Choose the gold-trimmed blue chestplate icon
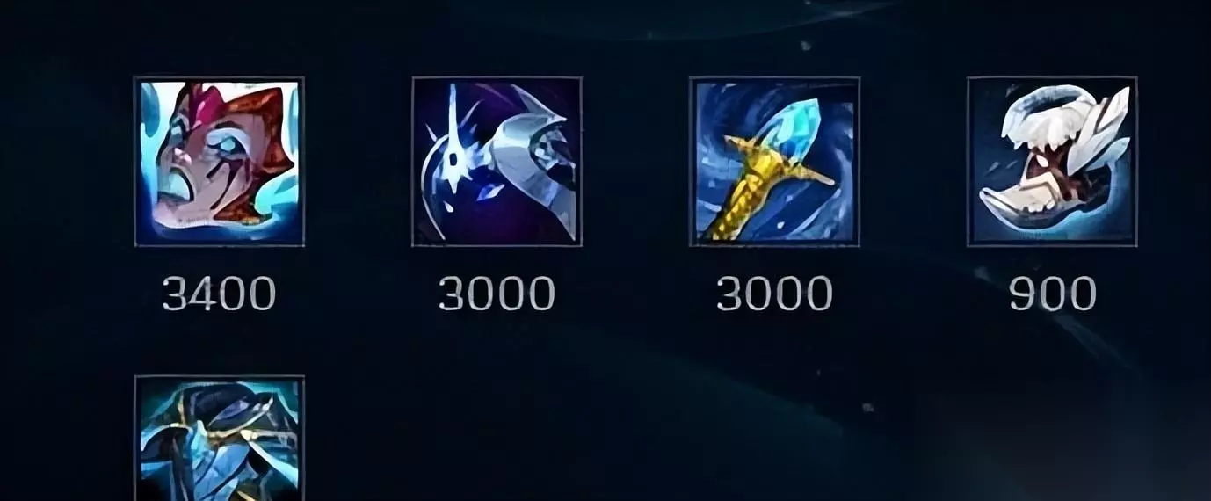Screen dimensions: 1211x501 click(219, 439)
